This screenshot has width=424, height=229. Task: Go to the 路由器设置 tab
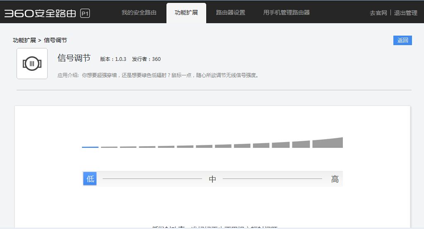coord(230,12)
